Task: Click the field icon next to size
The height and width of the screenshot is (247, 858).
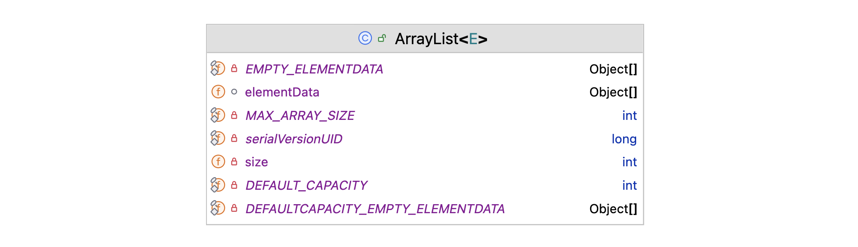Action: [x=218, y=162]
